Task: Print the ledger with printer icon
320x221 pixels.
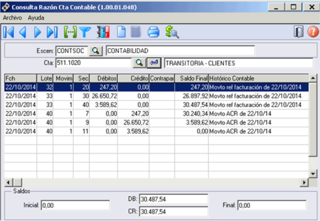Action: 153,32
